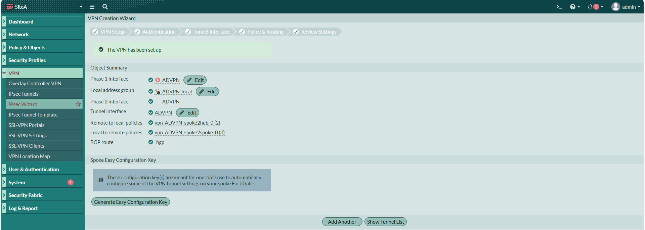Click the green check next to Local to remote policies
Viewport: 645px width, 230px height.
[x=151, y=132]
